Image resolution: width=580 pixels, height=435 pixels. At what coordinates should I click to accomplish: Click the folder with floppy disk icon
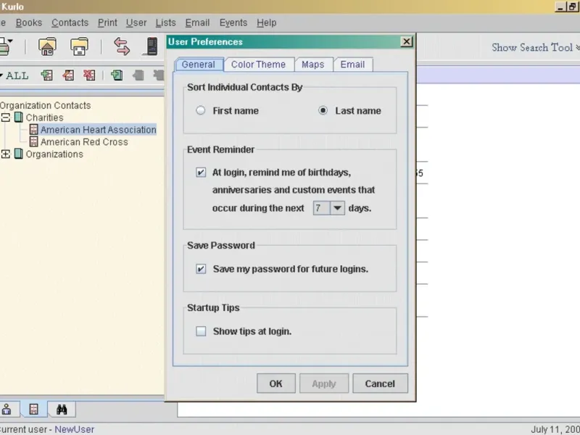tap(79, 47)
